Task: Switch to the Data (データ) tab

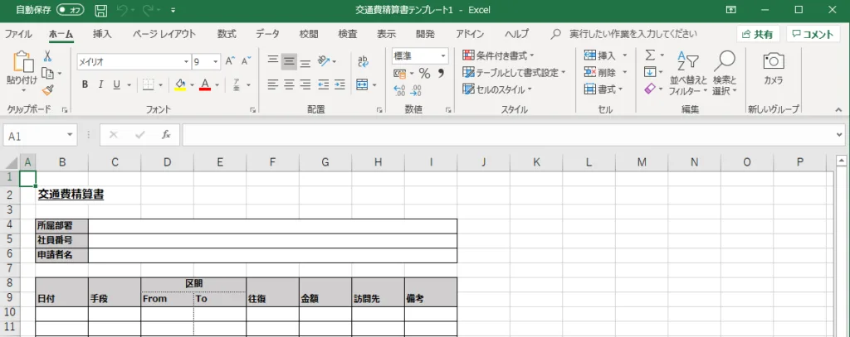Action: point(267,34)
